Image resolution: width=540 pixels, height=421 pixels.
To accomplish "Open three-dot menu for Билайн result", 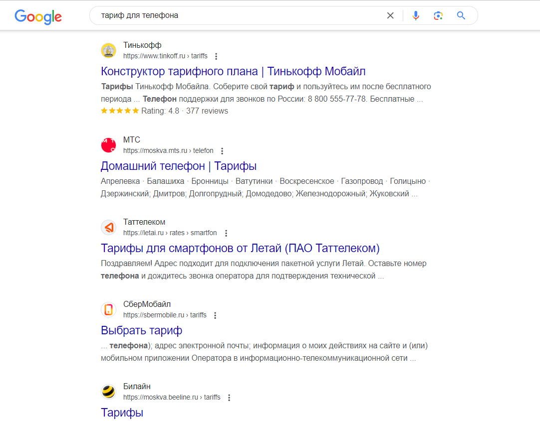I will [x=229, y=397].
